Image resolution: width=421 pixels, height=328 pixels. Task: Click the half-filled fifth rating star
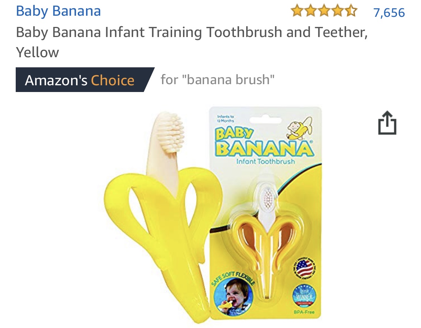(x=351, y=12)
